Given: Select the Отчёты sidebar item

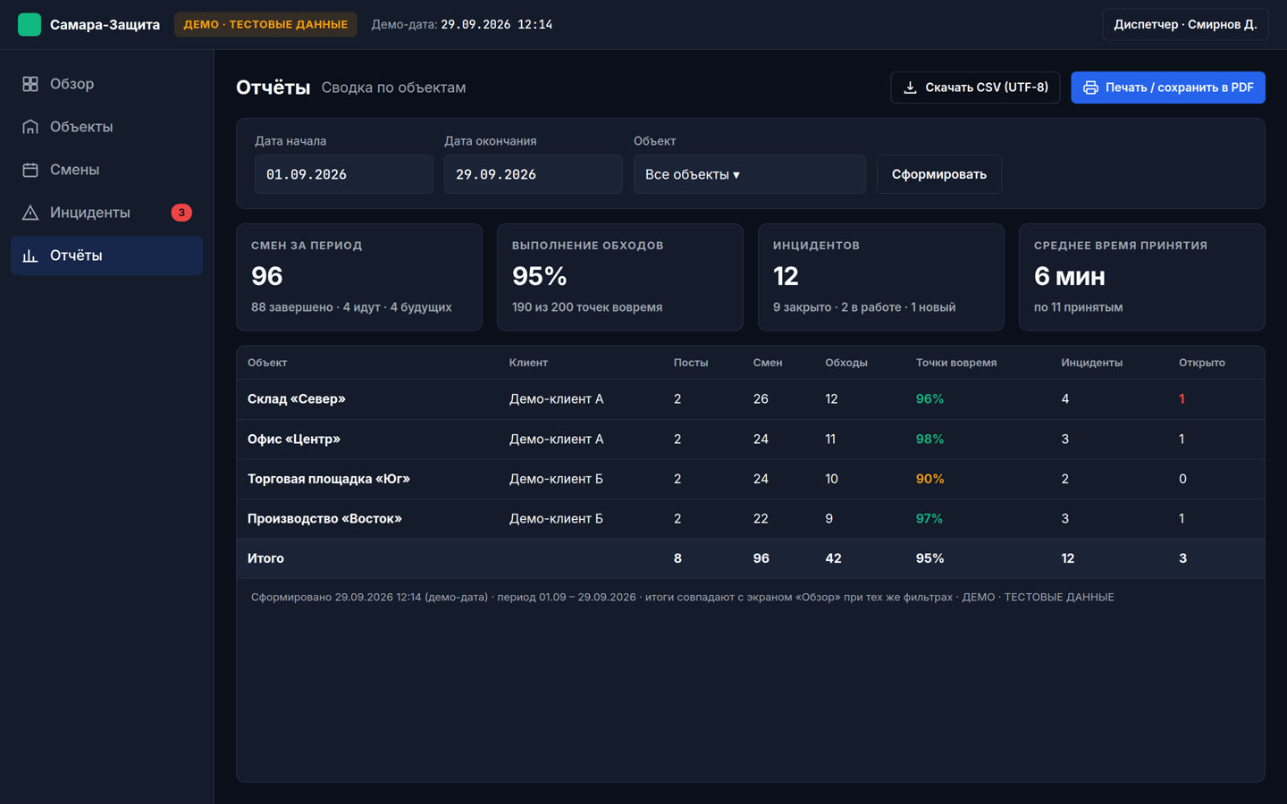Looking at the screenshot, I should [106, 255].
